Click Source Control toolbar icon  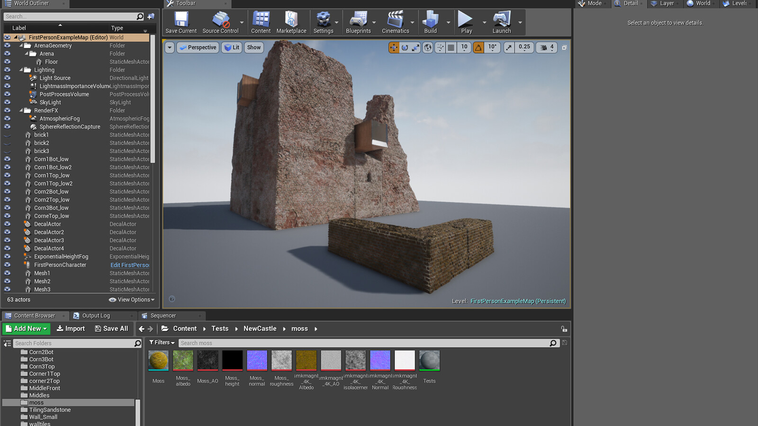220,22
